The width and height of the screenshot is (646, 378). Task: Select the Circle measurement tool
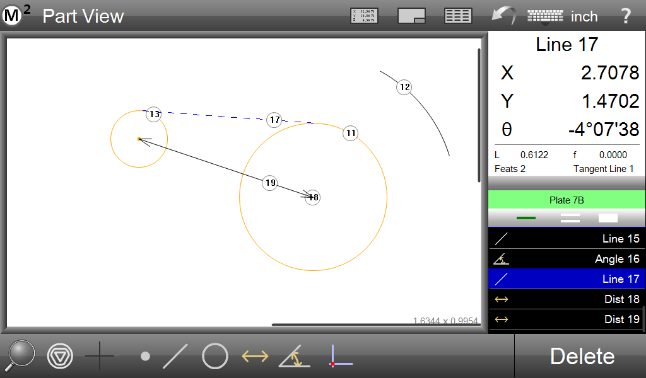pyautogui.click(x=214, y=357)
